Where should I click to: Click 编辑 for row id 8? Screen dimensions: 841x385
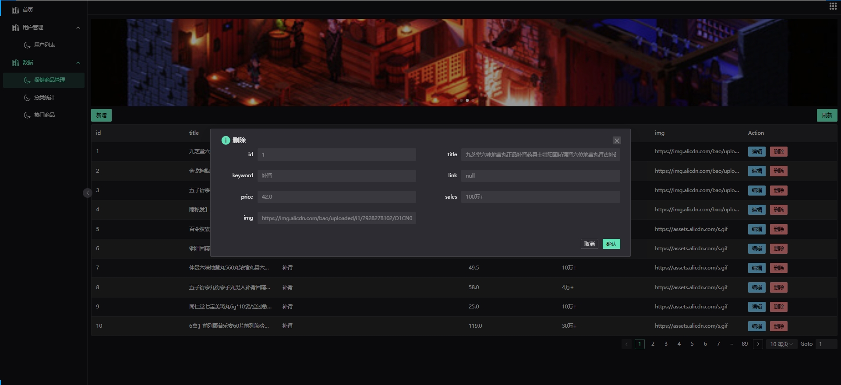pyautogui.click(x=756, y=287)
